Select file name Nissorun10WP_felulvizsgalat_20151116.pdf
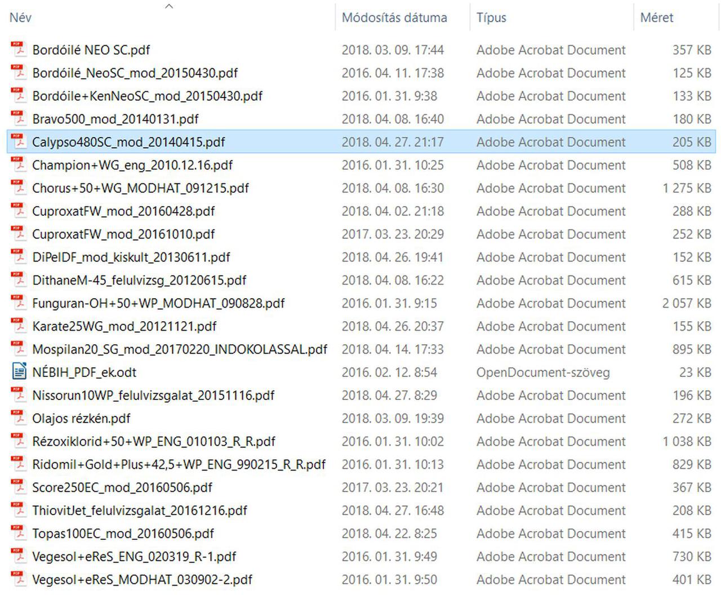 (x=153, y=396)
